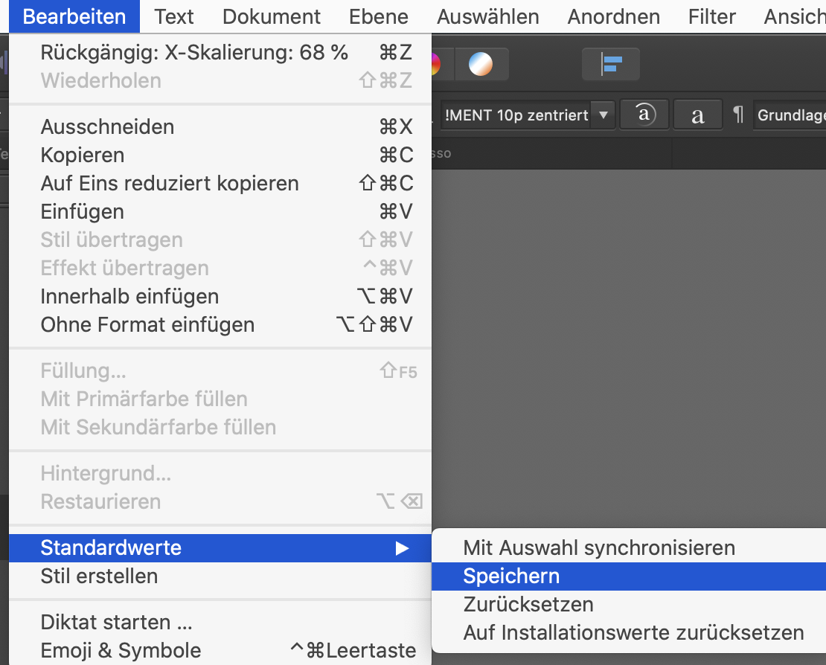Screen dimensions: 826x665
Task: Expand the Standardwerte submenu arrow
Action: pos(402,548)
